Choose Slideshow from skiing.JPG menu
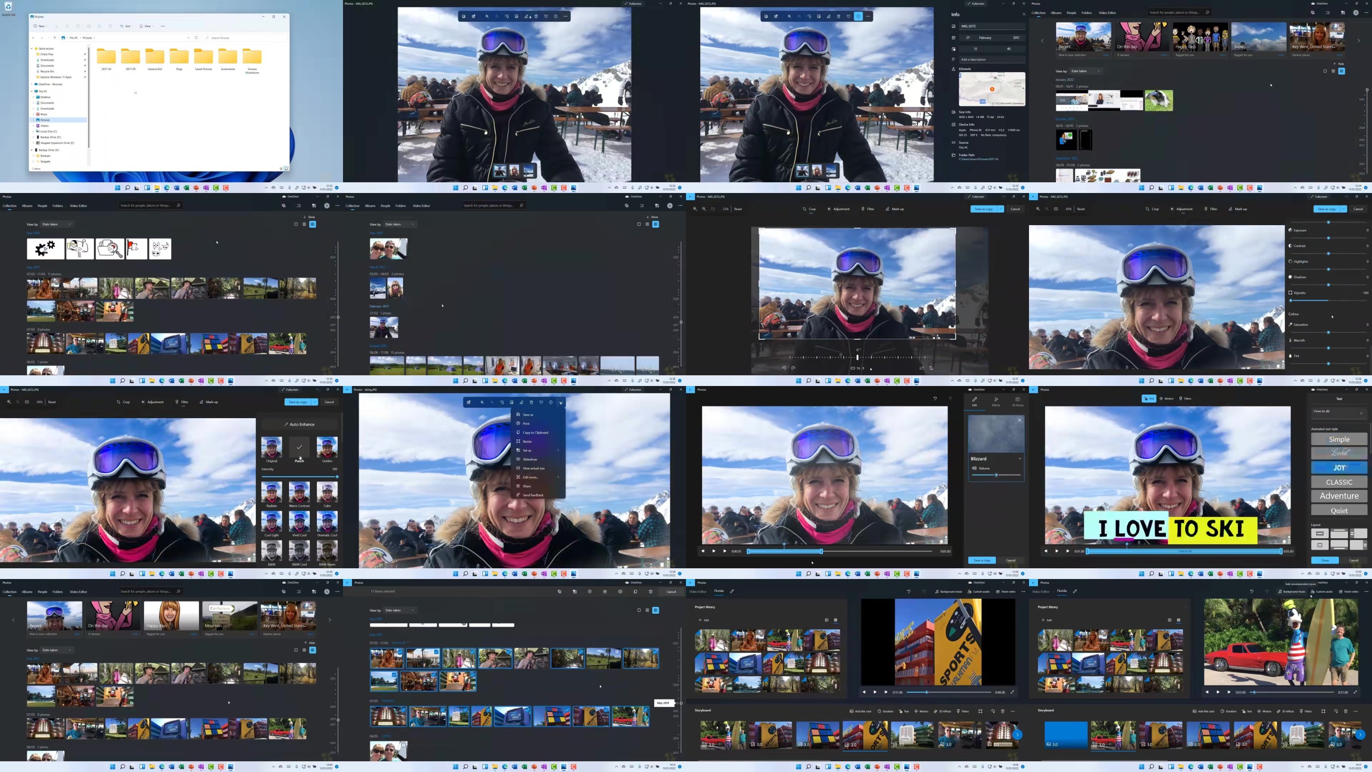The width and height of the screenshot is (1372, 772). (537, 459)
